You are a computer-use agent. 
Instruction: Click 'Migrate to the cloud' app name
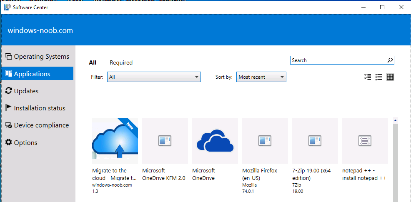pyautogui.click(x=115, y=174)
